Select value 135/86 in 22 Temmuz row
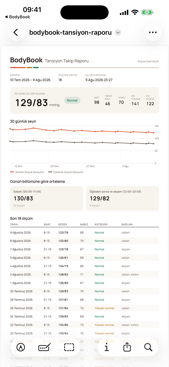 (x=63, y=325)
